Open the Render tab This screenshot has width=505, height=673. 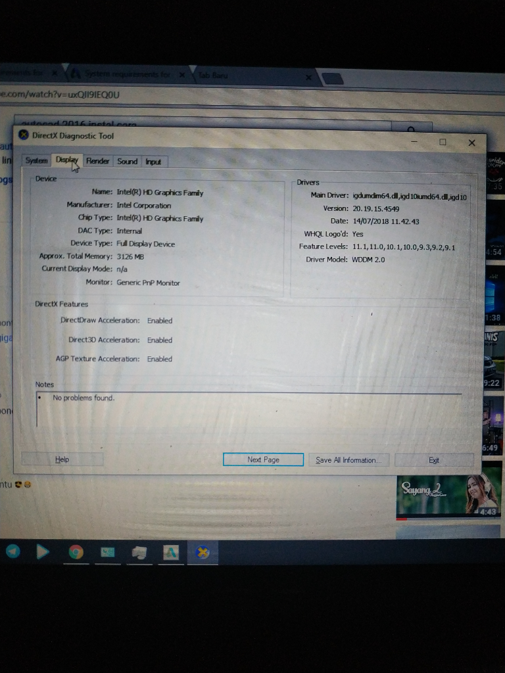tap(97, 161)
